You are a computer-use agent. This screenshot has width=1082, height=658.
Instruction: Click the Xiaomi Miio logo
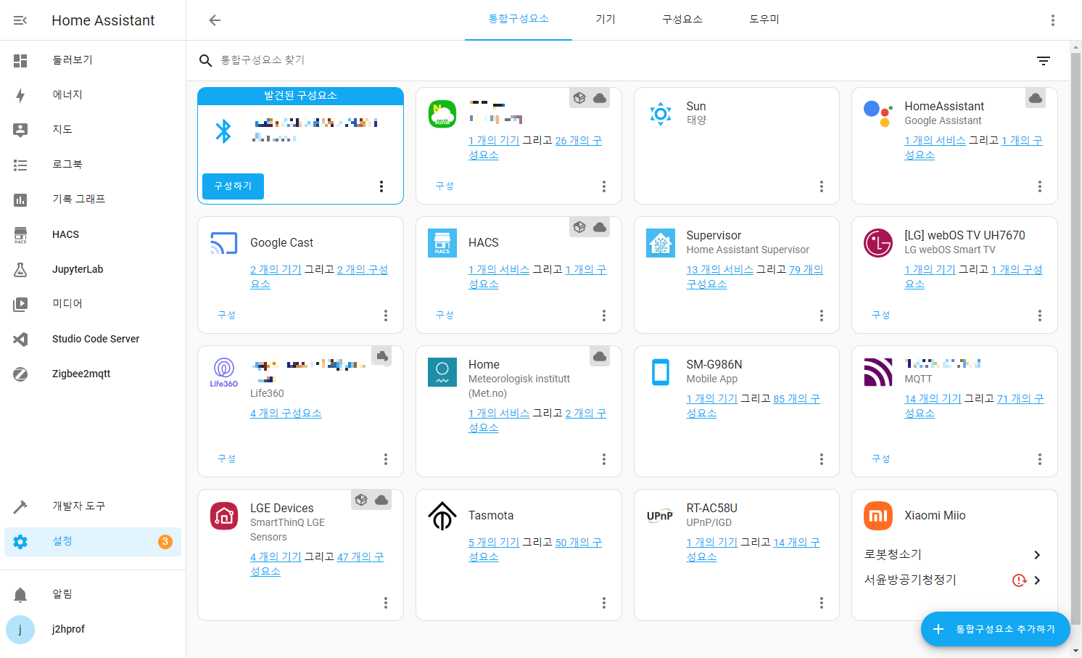point(878,516)
